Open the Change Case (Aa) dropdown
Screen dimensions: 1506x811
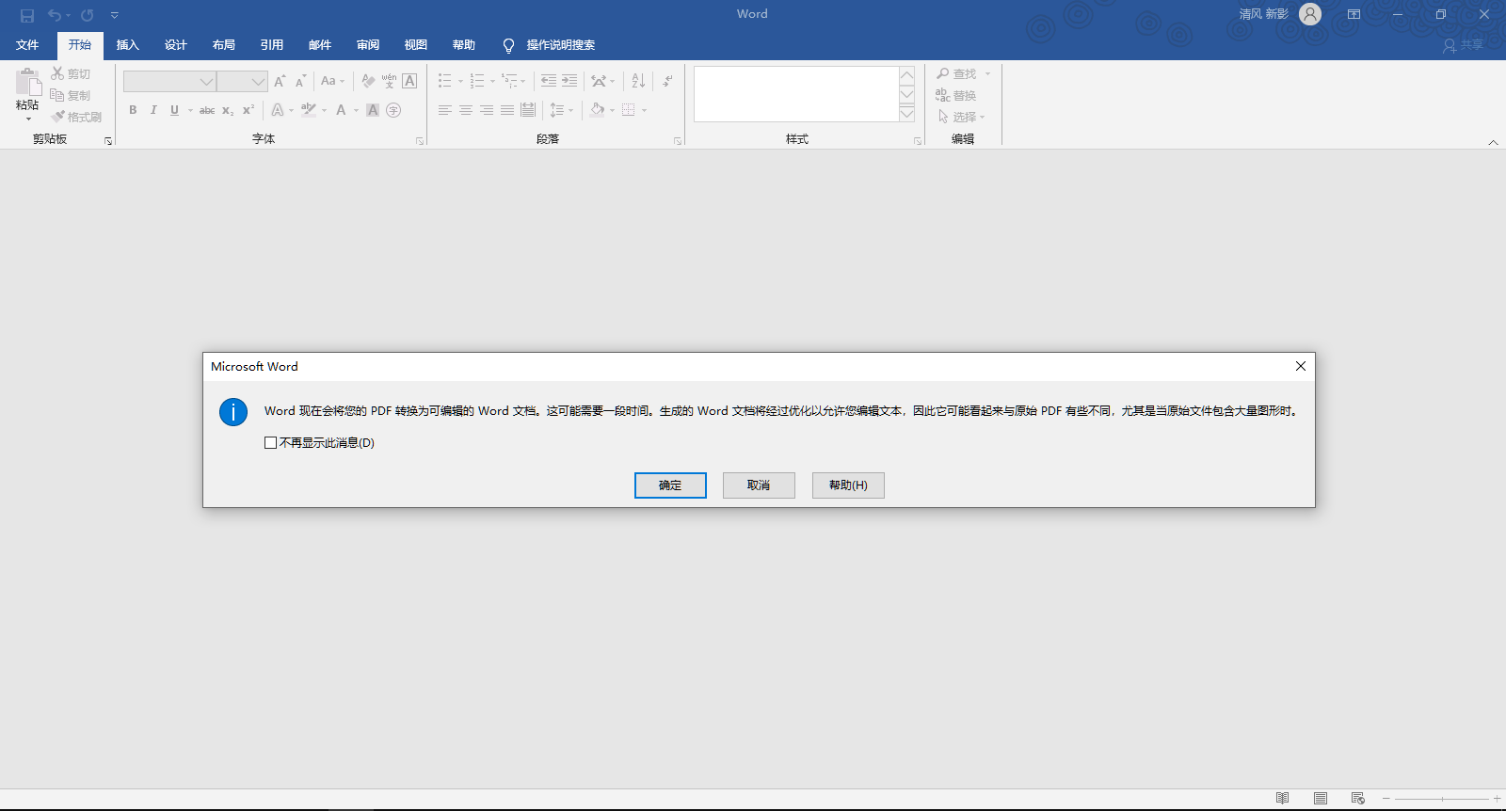tap(332, 81)
